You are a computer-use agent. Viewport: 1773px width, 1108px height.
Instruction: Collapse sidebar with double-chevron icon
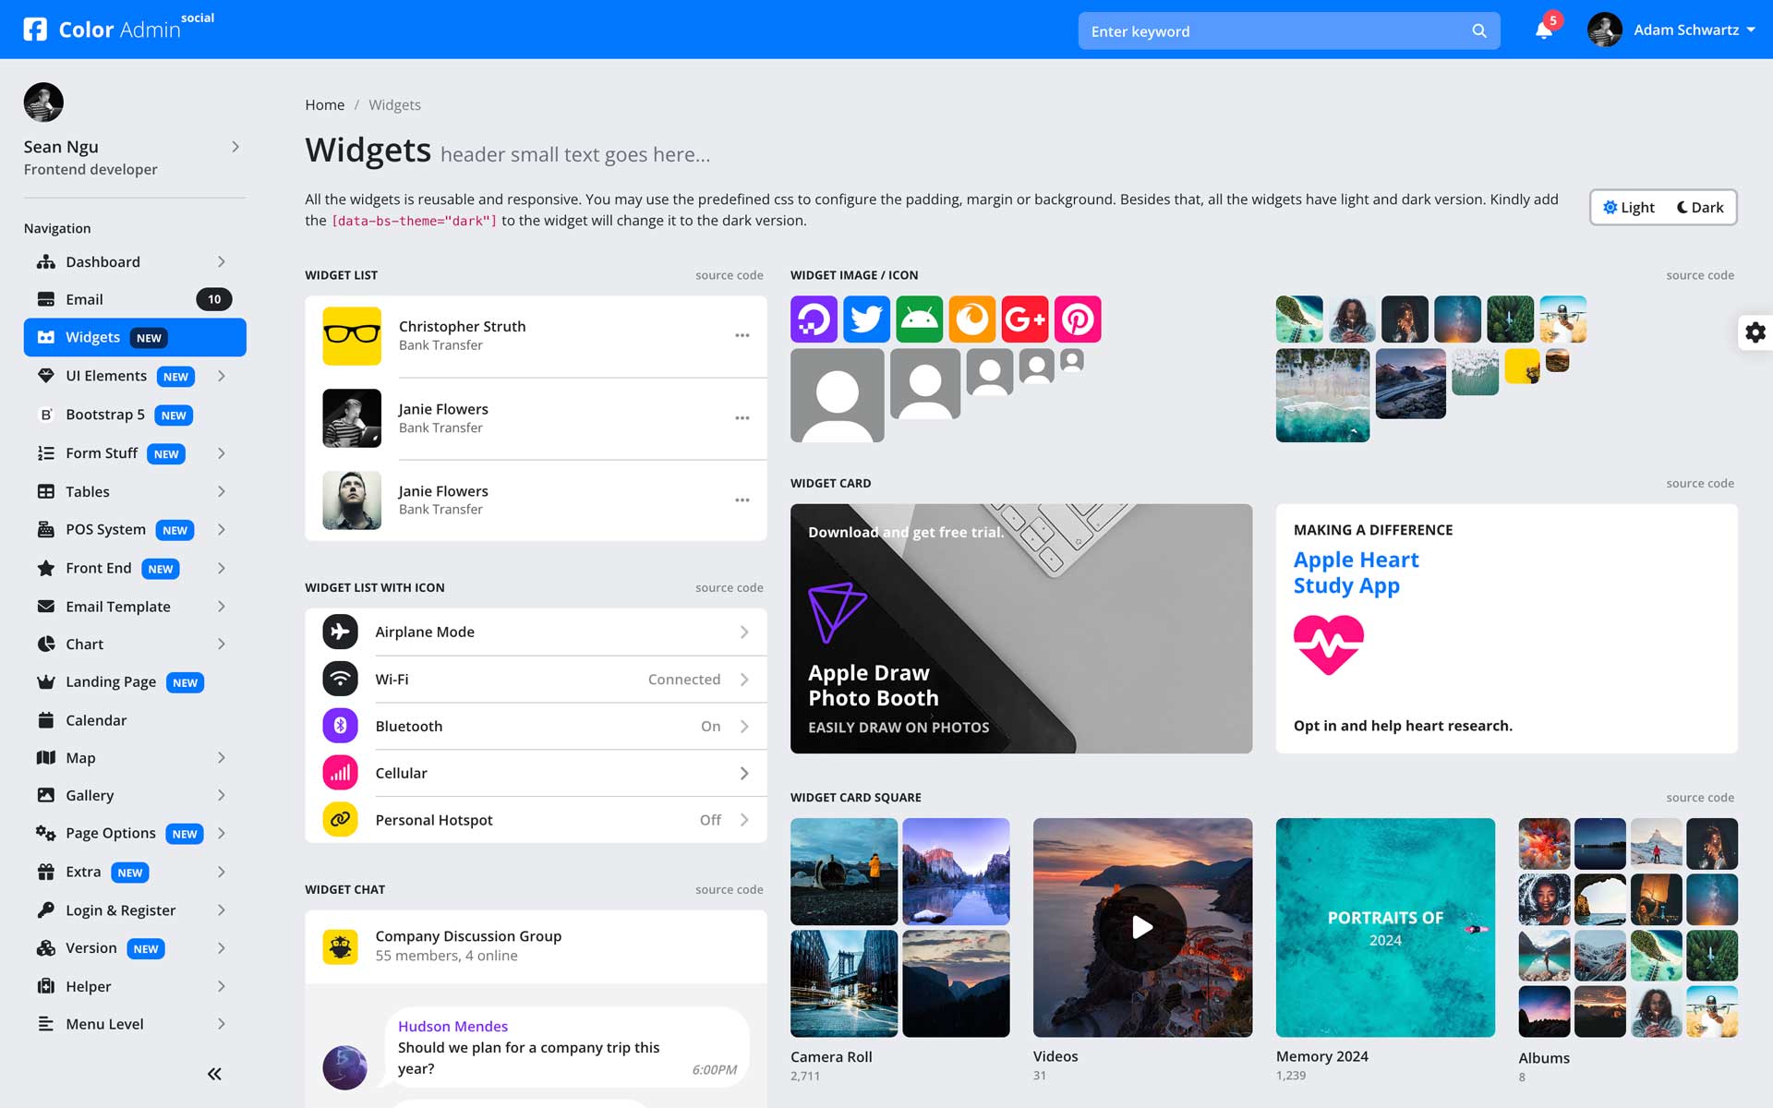tap(214, 1074)
